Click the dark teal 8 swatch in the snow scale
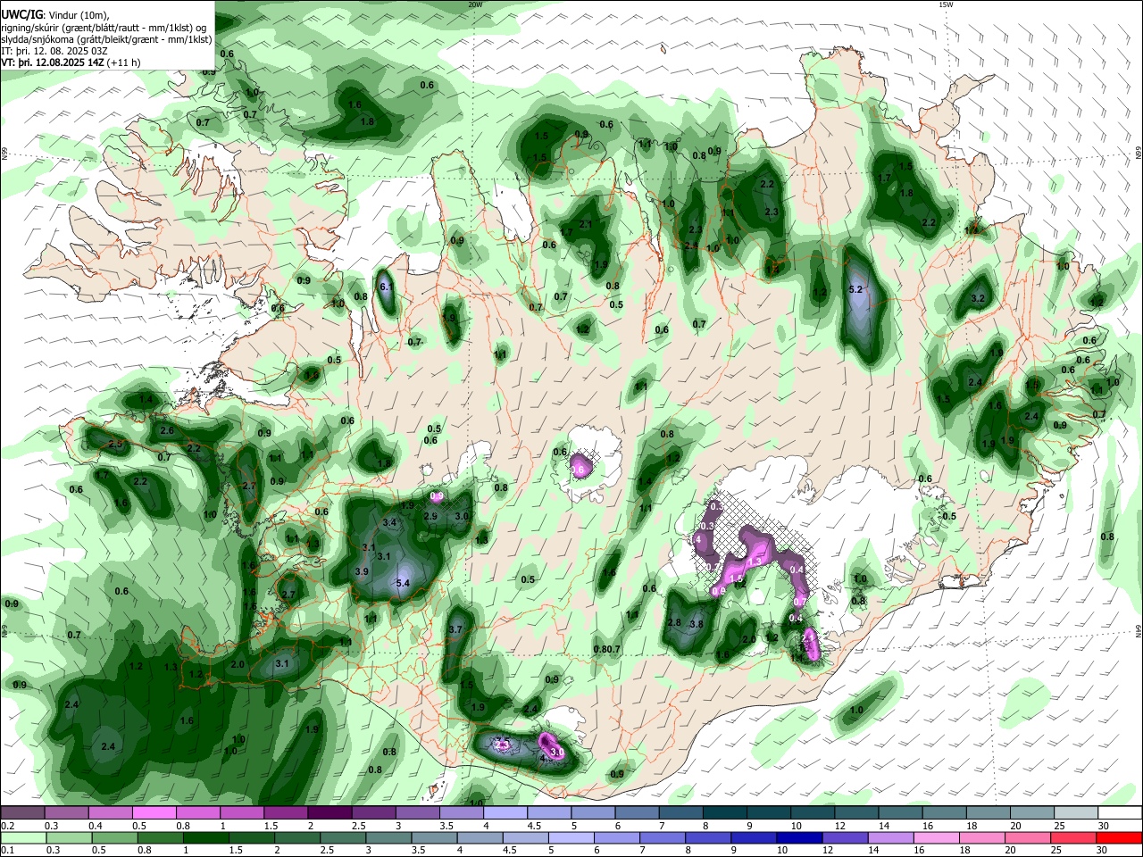The width and height of the screenshot is (1143, 857). 725,812
